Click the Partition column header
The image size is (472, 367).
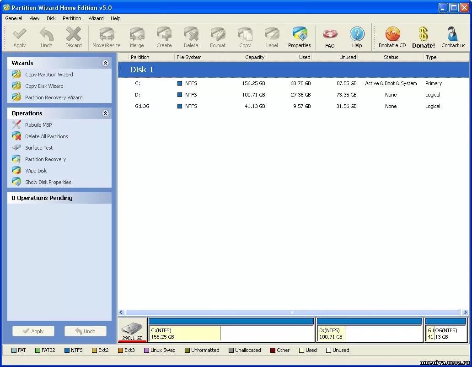[151, 57]
